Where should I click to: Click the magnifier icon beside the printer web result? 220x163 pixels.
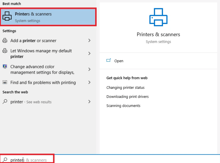click(x=5, y=101)
